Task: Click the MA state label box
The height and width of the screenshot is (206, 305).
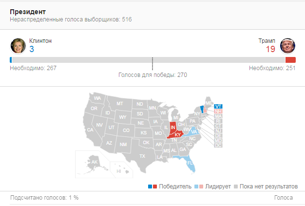Action: pyautogui.click(x=218, y=116)
